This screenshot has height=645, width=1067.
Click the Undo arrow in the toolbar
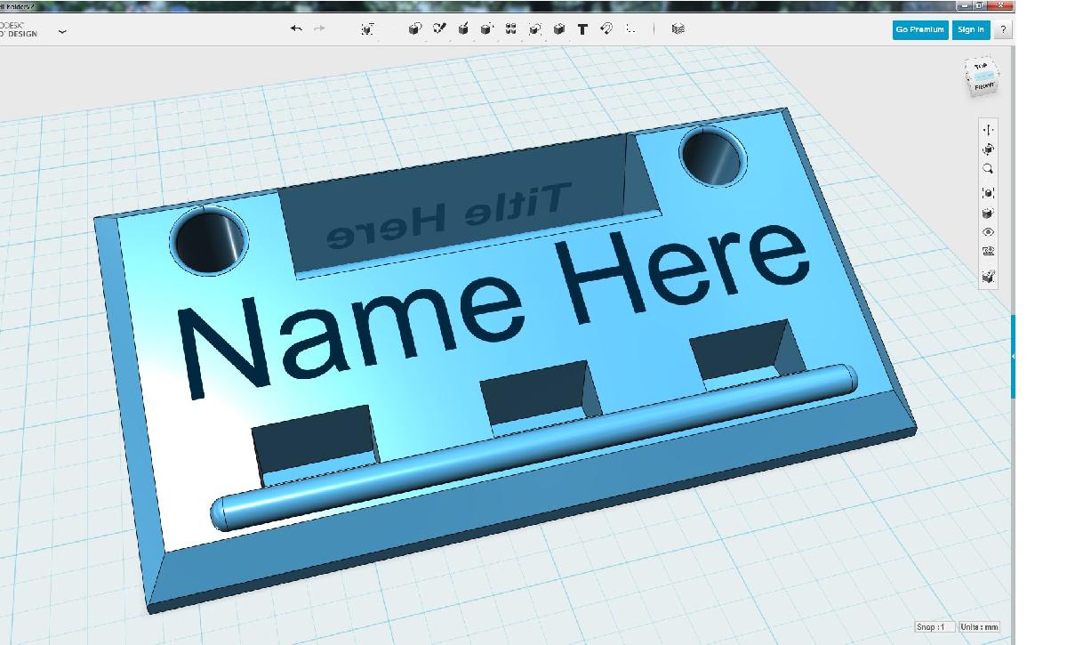(x=296, y=29)
